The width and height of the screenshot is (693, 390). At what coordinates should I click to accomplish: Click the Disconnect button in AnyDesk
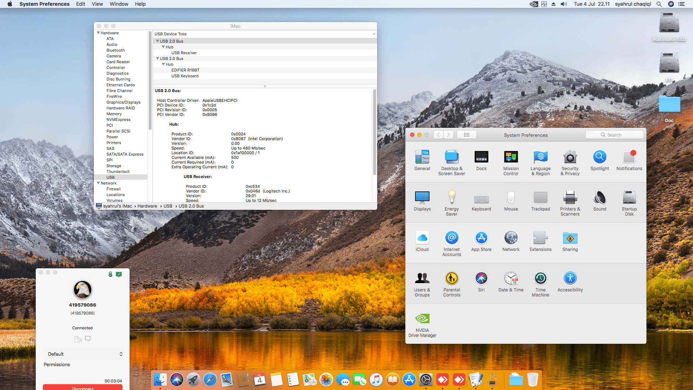click(x=82, y=387)
